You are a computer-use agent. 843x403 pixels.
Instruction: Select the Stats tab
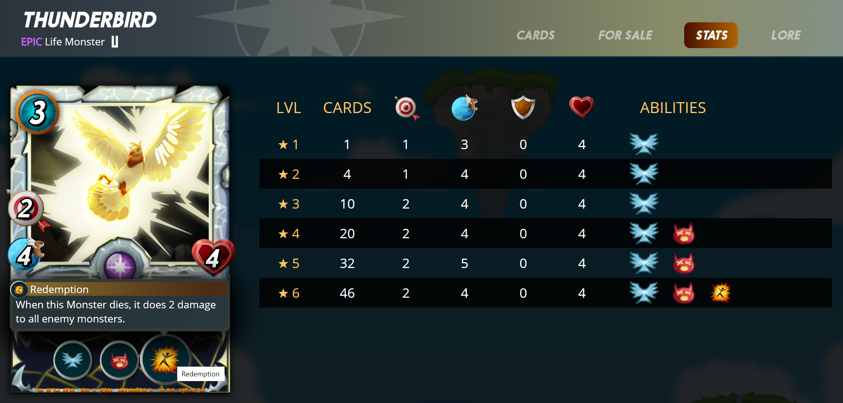coord(711,35)
